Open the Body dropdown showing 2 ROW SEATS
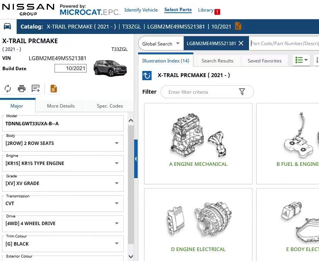The width and height of the screenshot is (319, 261). click(116, 143)
